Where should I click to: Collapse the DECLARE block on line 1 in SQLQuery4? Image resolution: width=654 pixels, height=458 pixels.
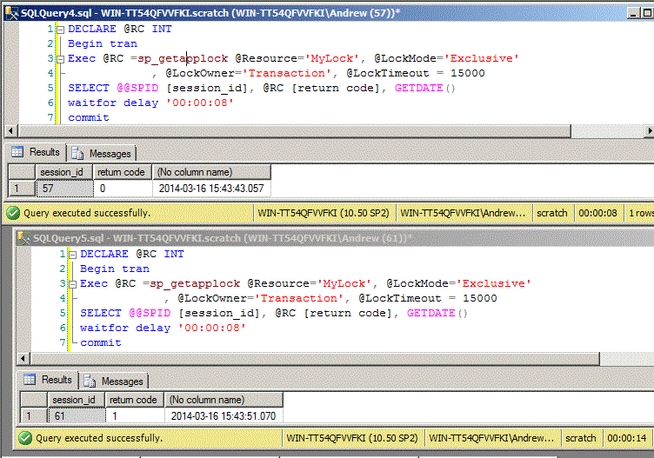point(61,30)
